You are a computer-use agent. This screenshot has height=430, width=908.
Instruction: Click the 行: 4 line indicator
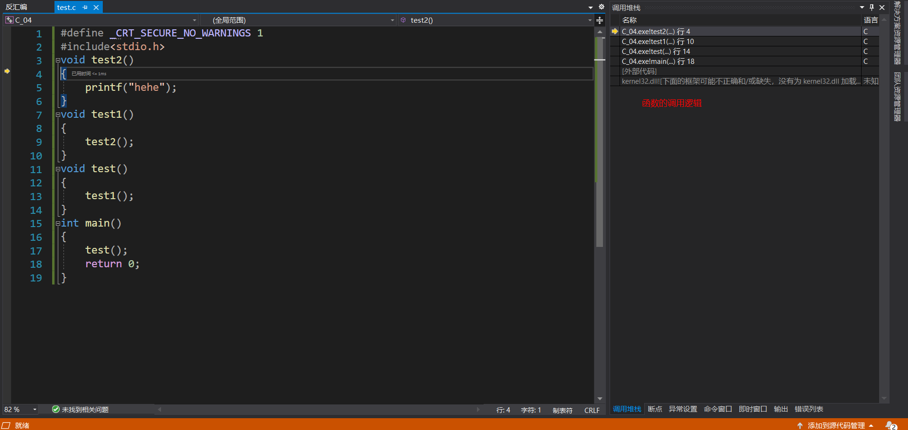click(503, 410)
